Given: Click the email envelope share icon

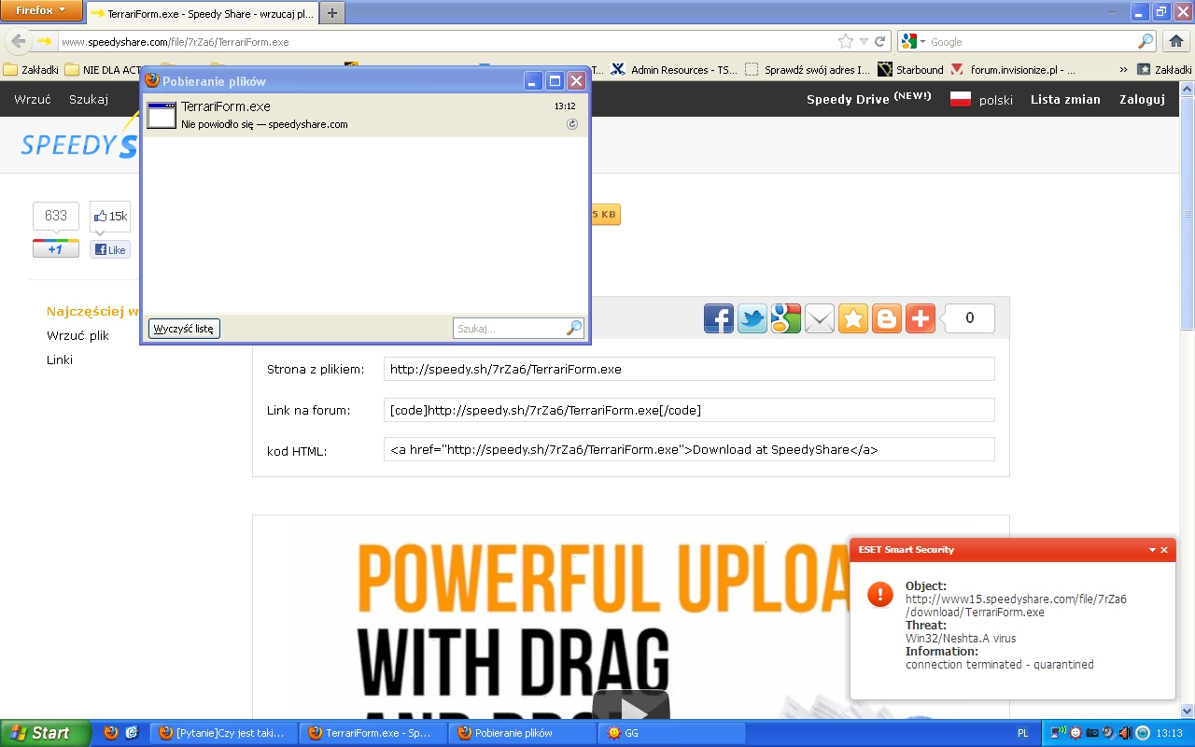Looking at the screenshot, I should point(820,318).
